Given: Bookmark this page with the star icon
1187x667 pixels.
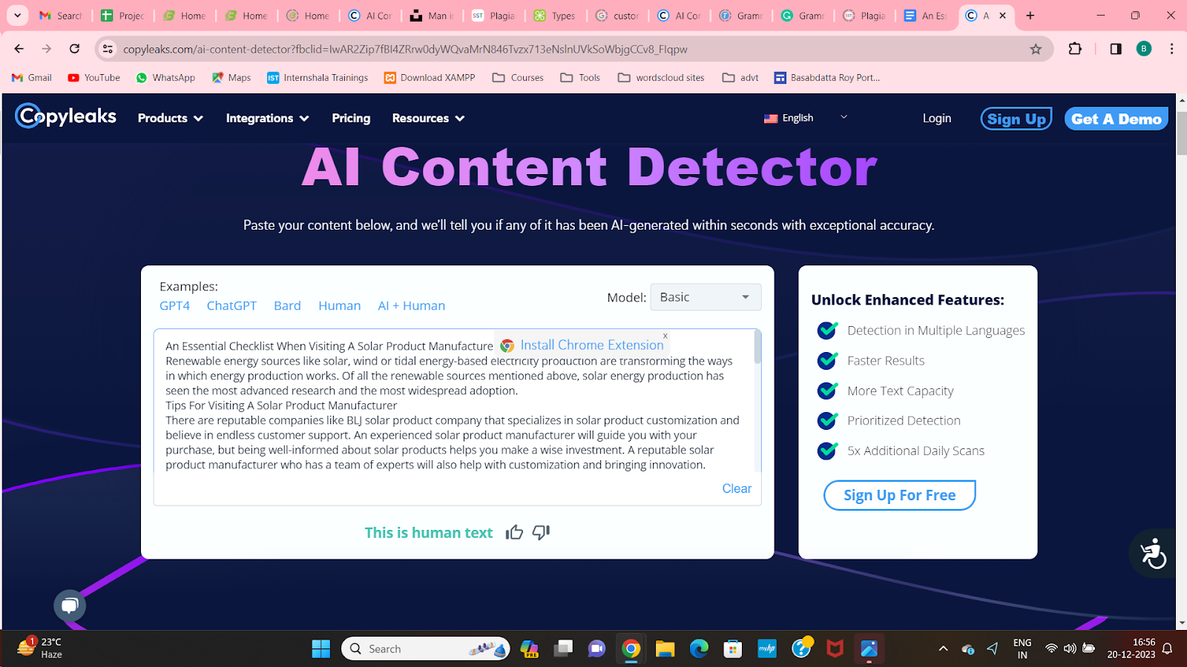Looking at the screenshot, I should coord(1036,49).
